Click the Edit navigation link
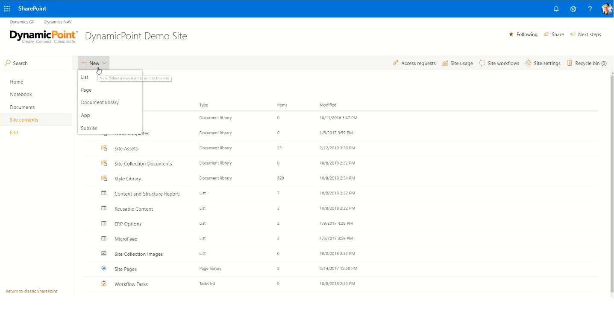The height and width of the screenshot is (327, 614). 14,133
